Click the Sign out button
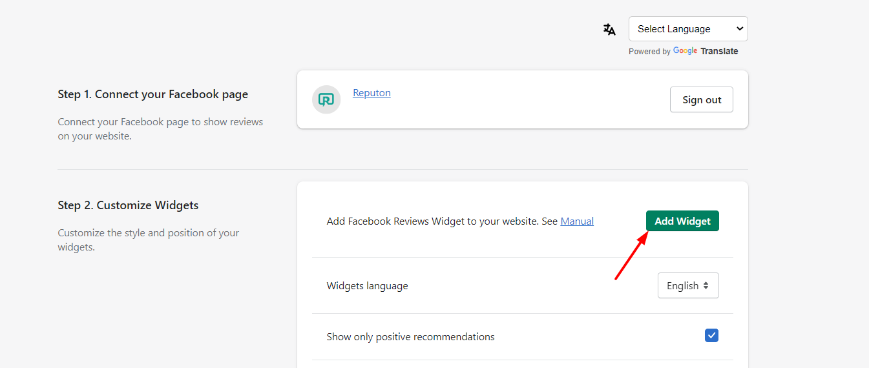 tap(702, 99)
